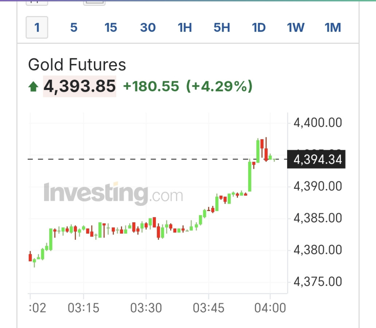Click the 4,394.34 current price tag

point(316,160)
